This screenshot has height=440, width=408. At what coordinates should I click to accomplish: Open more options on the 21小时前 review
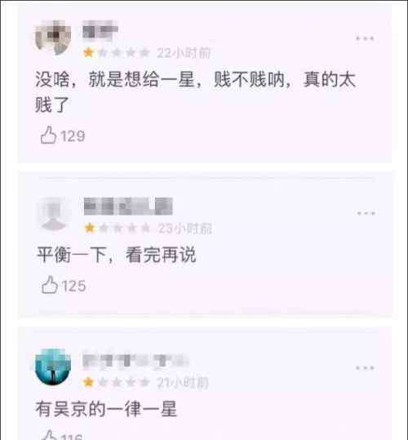click(x=365, y=368)
